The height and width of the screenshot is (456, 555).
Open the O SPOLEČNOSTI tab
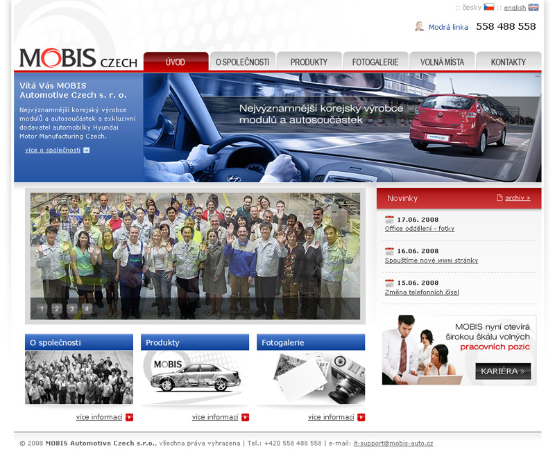242,62
